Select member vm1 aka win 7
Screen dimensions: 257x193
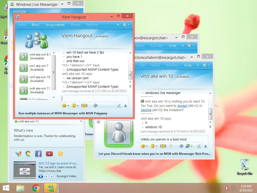click(34, 68)
